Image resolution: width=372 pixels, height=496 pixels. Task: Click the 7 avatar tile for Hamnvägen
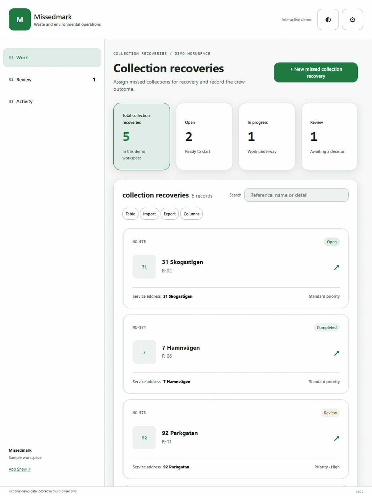point(144,352)
